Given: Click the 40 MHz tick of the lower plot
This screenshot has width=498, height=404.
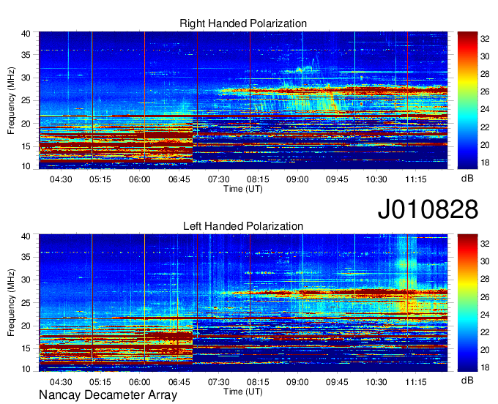Looking at the screenshot, I should pyautogui.click(x=26, y=236).
